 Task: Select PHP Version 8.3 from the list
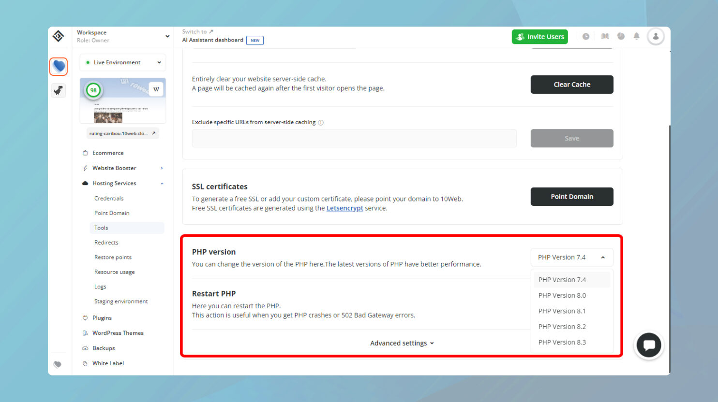[562, 342]
